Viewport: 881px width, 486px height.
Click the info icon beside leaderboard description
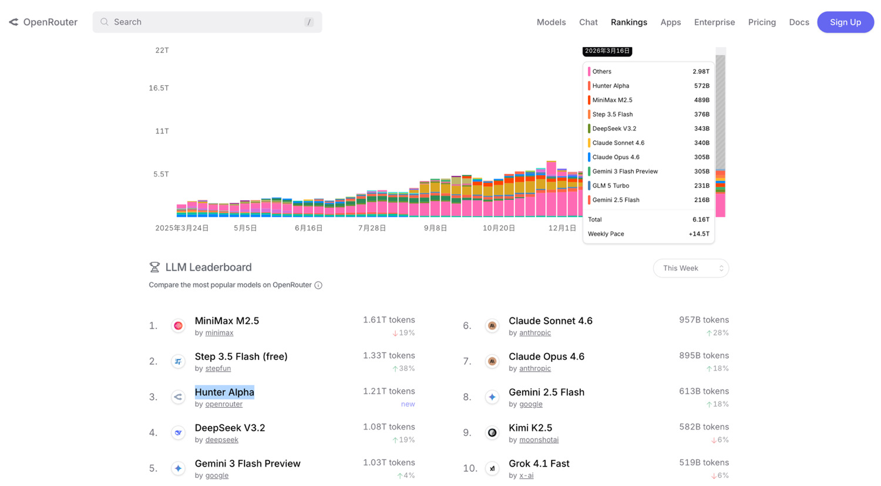coord(318,285)
